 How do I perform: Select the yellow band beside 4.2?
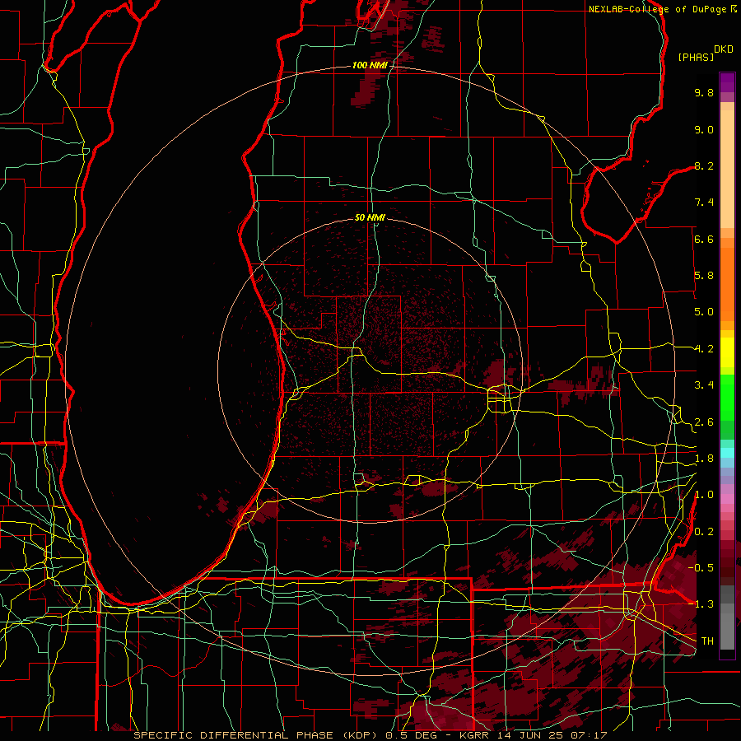(727, 352)
